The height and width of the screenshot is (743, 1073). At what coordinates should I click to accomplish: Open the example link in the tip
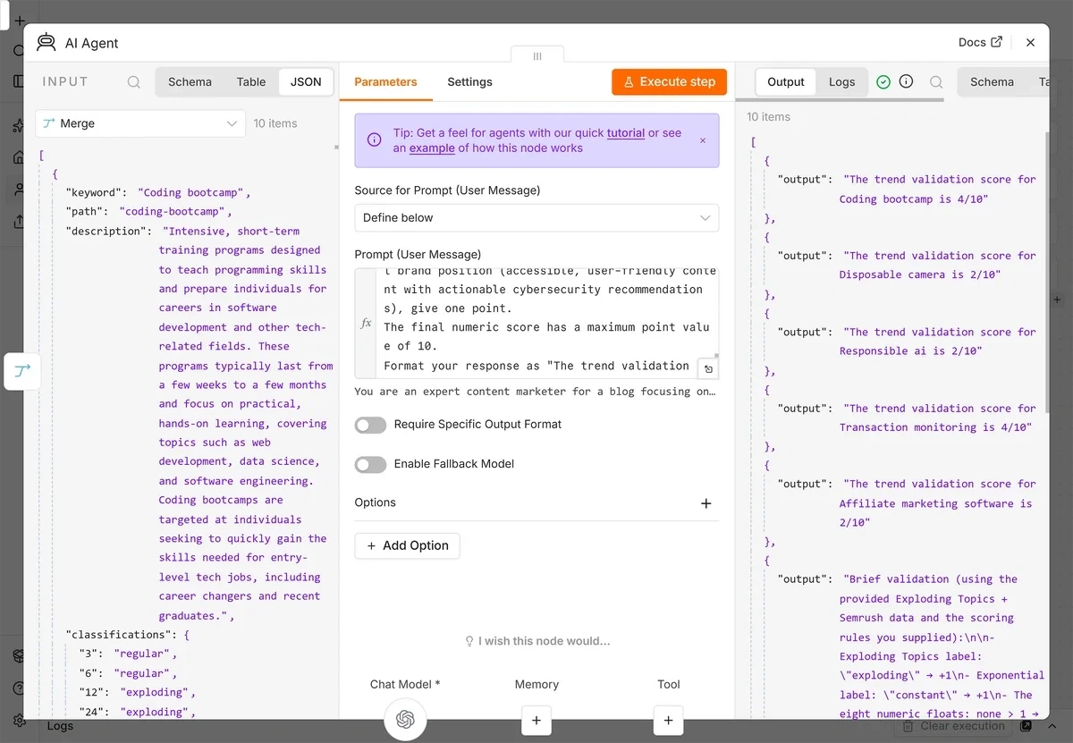coord(432,148)
